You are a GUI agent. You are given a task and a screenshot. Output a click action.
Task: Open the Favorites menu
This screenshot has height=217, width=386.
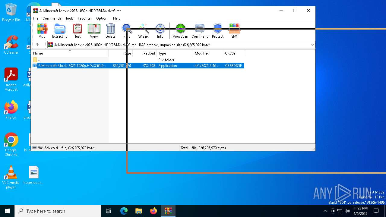click(85, 18)
